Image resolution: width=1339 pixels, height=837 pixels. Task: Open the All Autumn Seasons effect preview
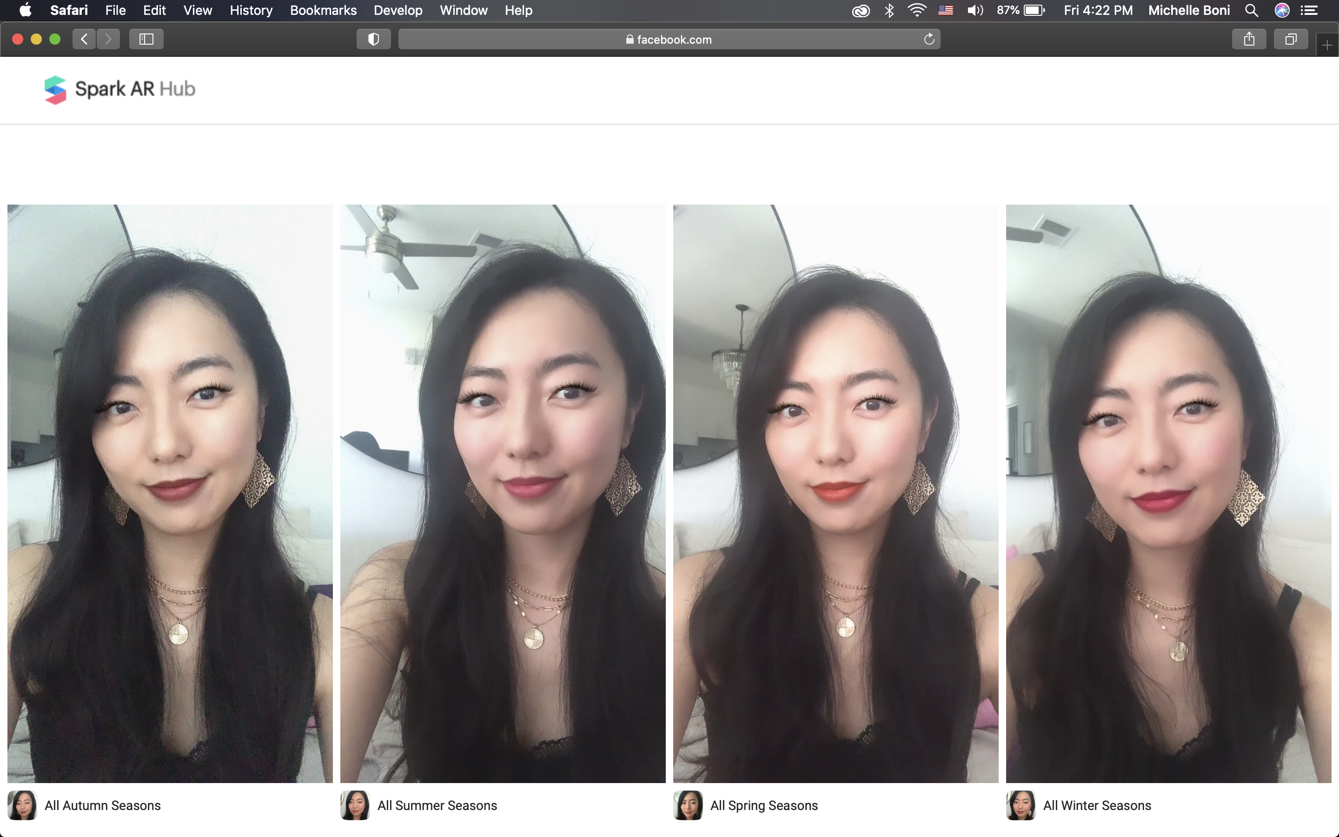tap(170, 493)
